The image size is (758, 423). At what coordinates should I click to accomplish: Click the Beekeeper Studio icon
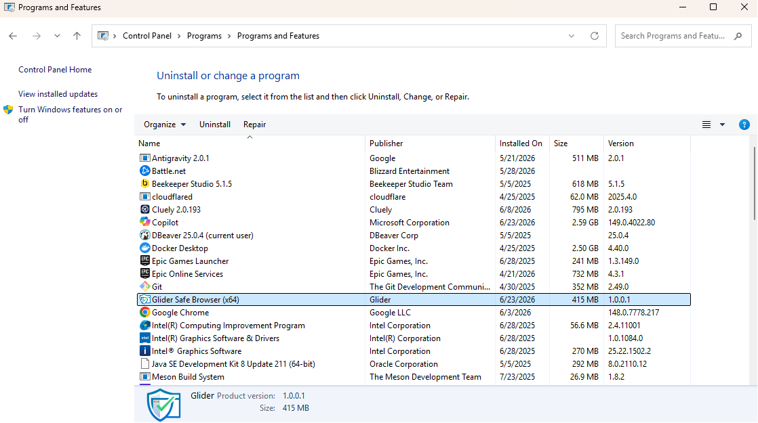(x=144, y=184)
